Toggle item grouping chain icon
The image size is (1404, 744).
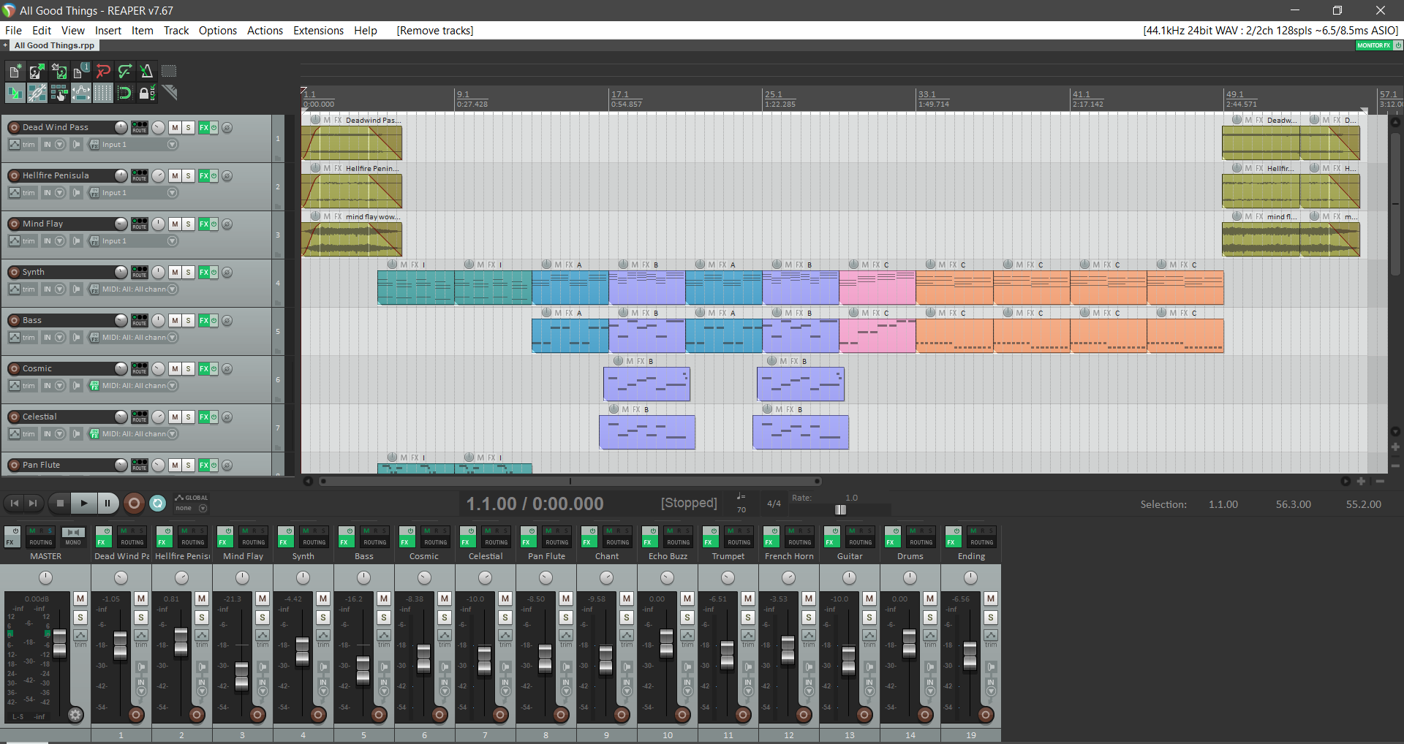pyautogui.click(x=37, y=93)
